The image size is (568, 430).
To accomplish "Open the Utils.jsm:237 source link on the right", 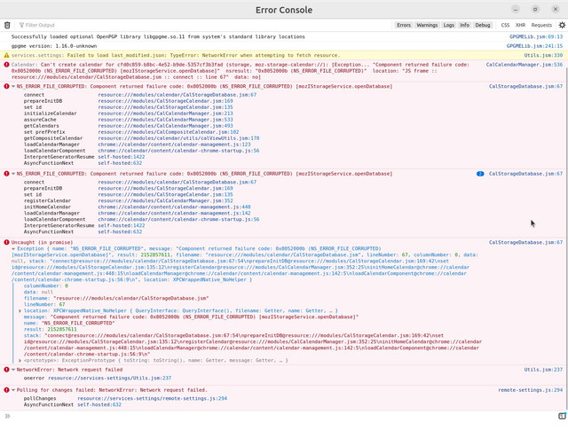I will tap(543, 370).
